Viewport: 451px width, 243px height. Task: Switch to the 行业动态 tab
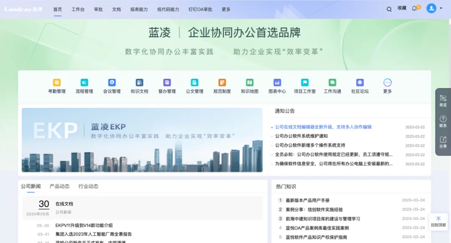tap(88, 186)
